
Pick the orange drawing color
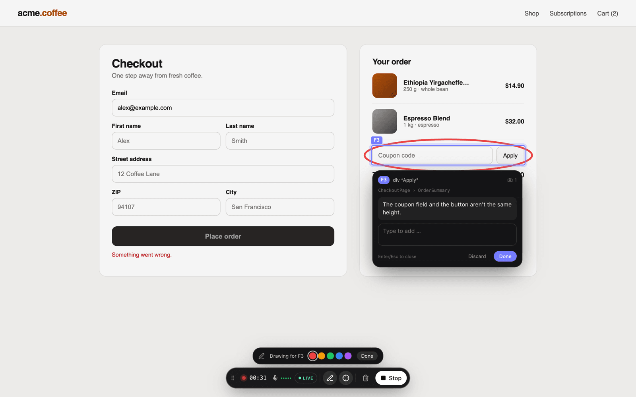click(x=322, y=356)
